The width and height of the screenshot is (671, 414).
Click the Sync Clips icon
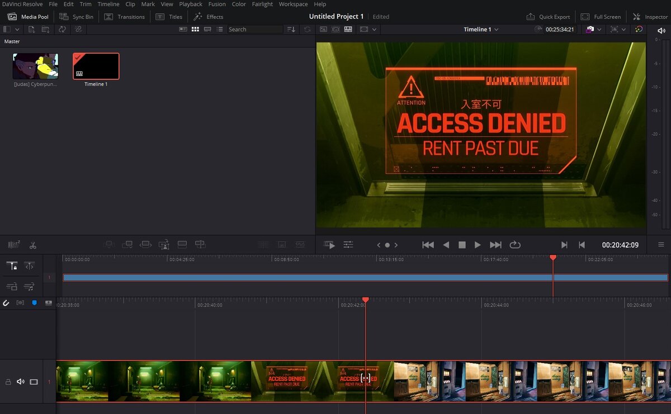62,29
